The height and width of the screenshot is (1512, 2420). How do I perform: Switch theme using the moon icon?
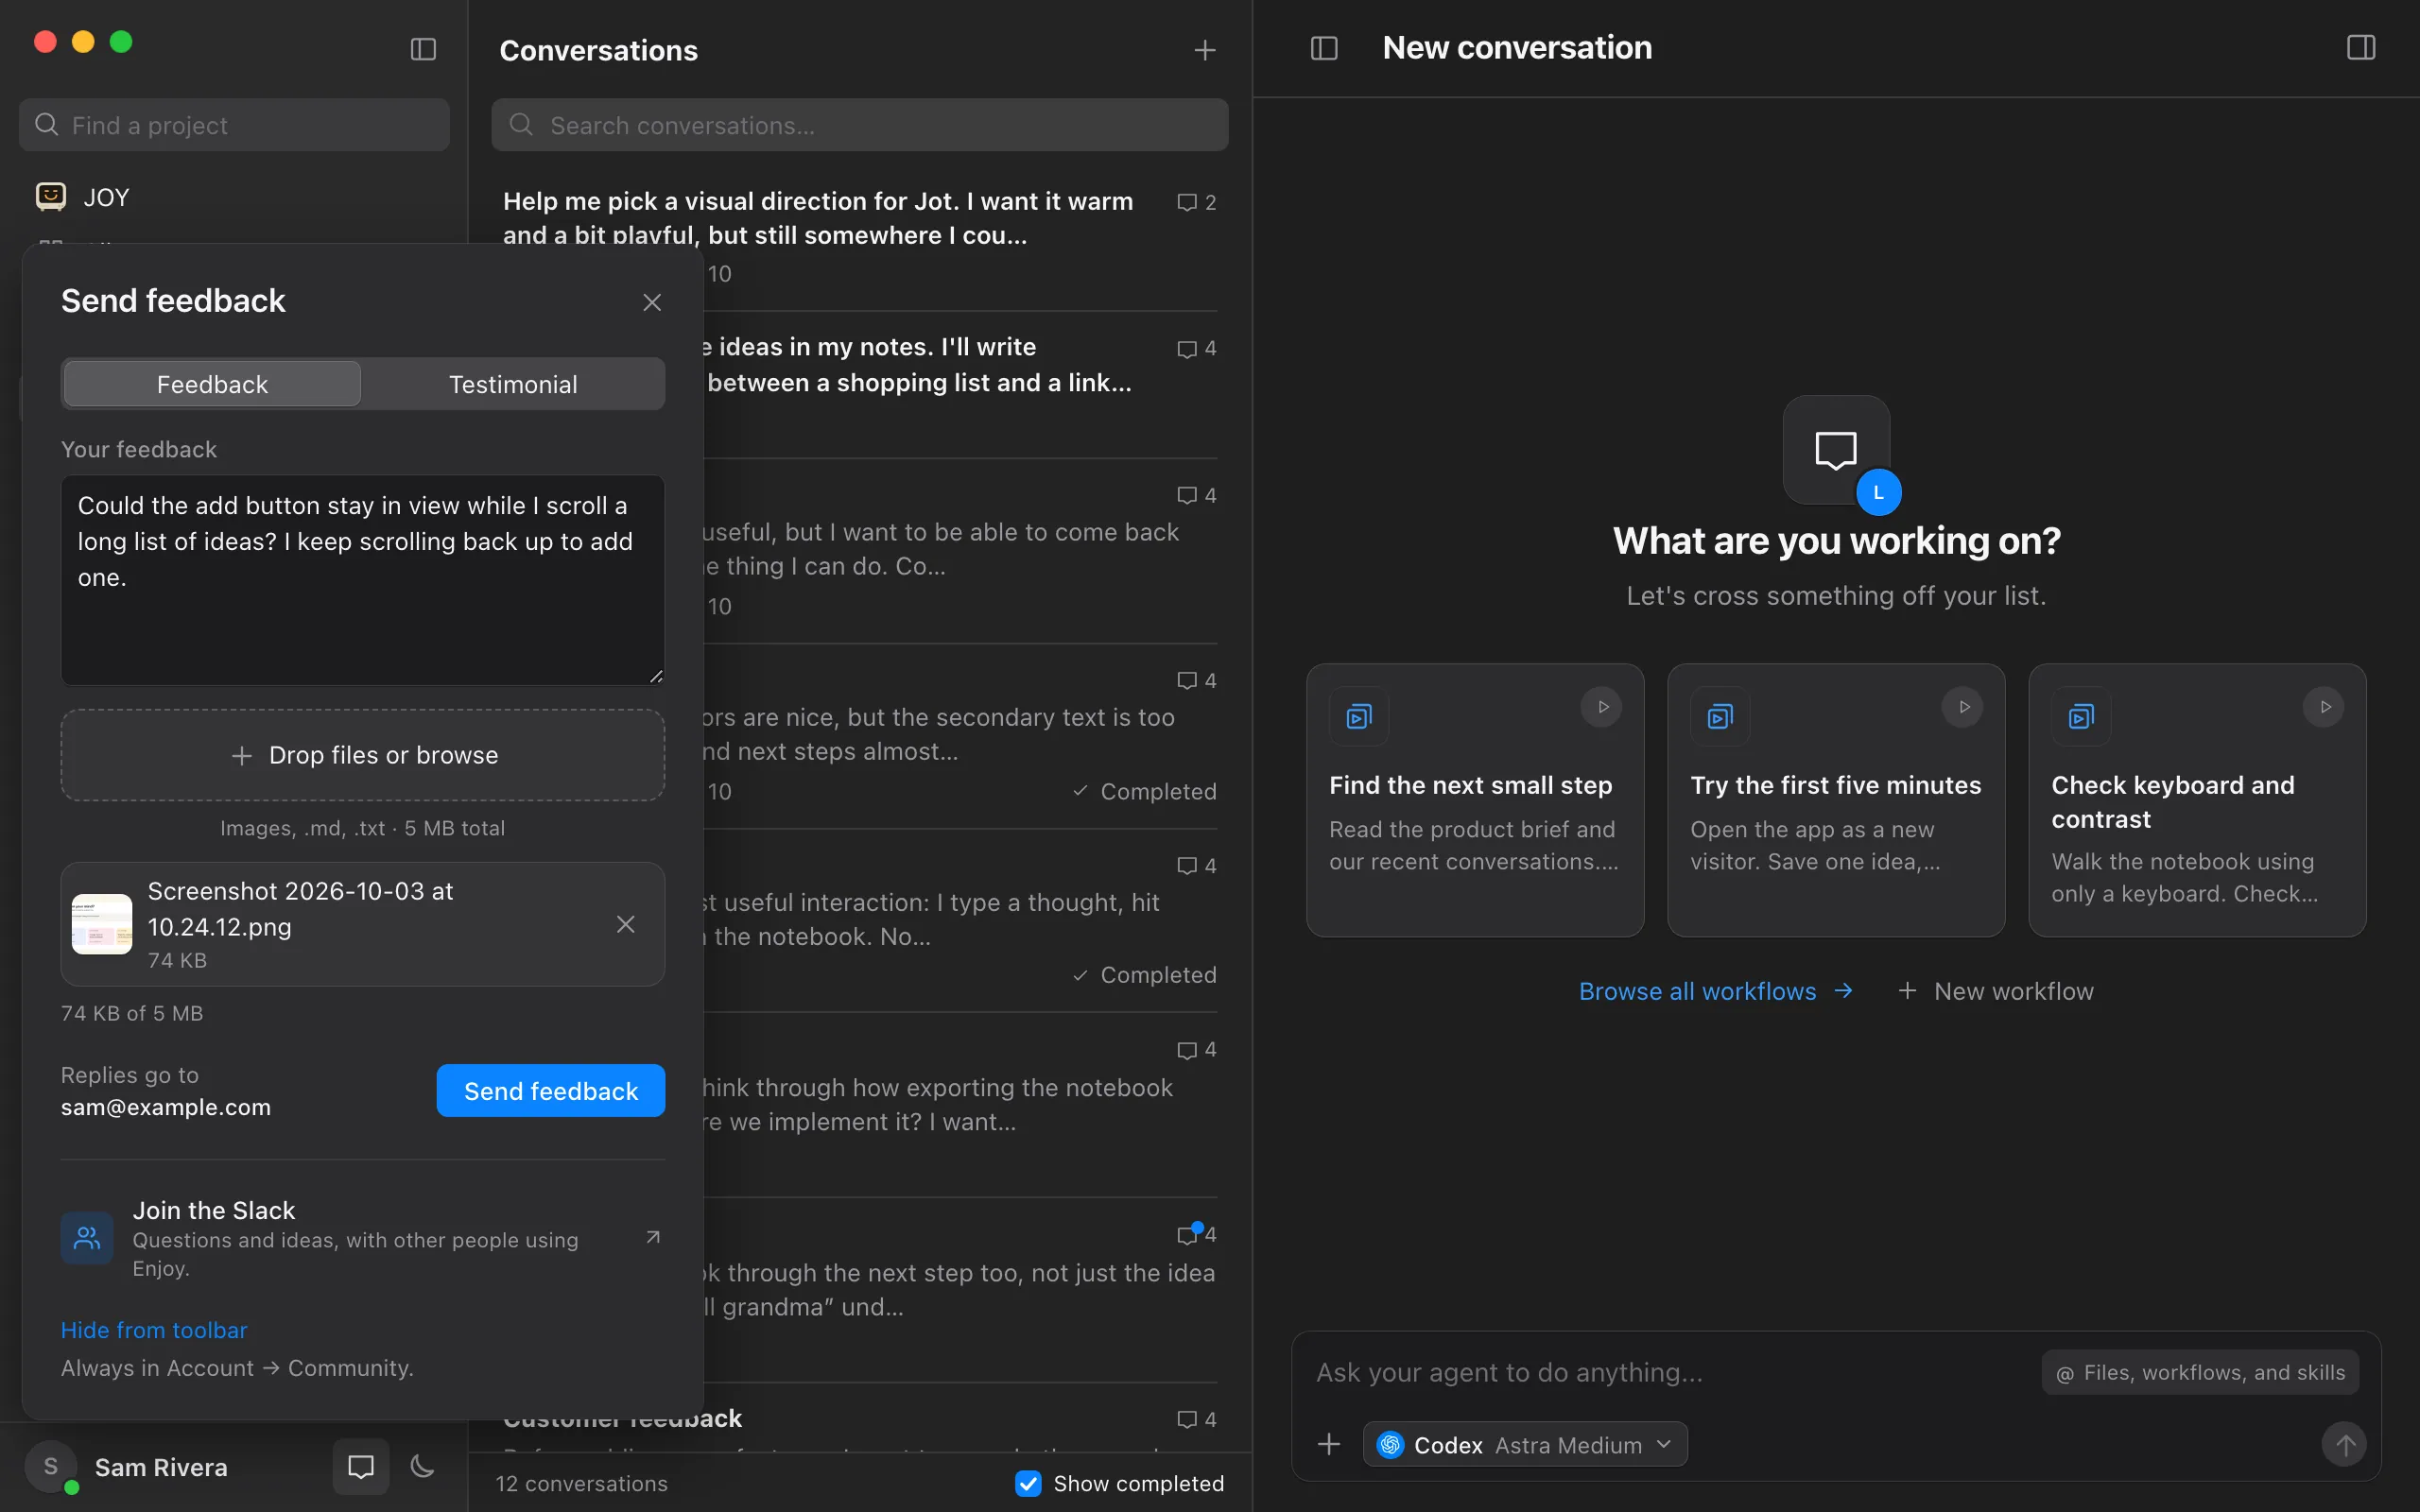423,1467
